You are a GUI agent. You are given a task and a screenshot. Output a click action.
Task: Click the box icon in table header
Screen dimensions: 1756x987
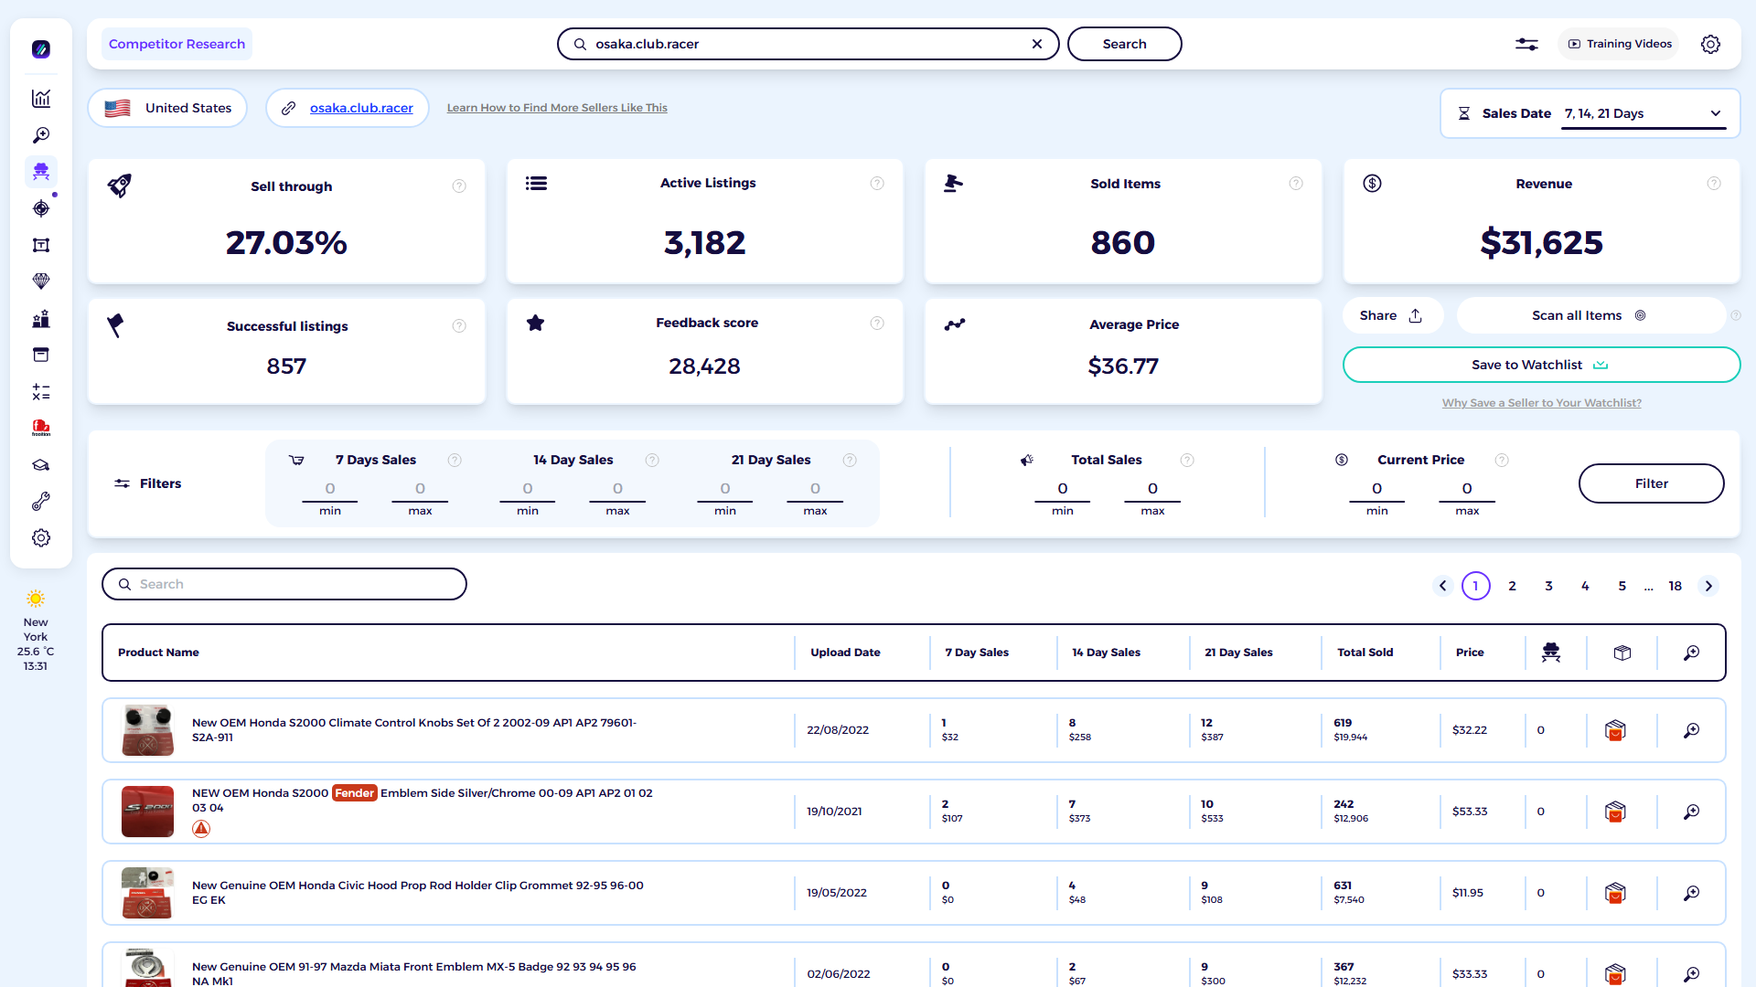(1622, 653)
